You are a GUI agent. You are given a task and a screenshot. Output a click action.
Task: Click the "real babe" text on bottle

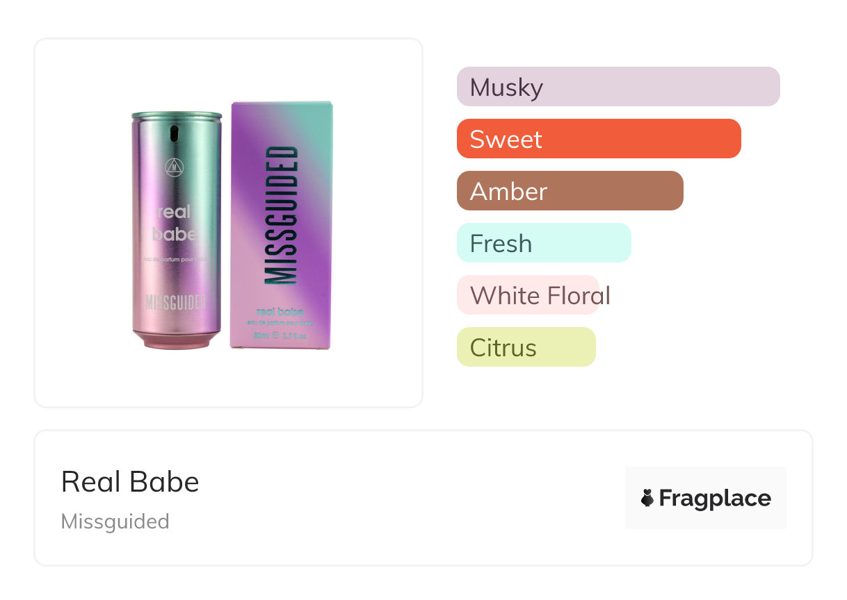point(174,223)
